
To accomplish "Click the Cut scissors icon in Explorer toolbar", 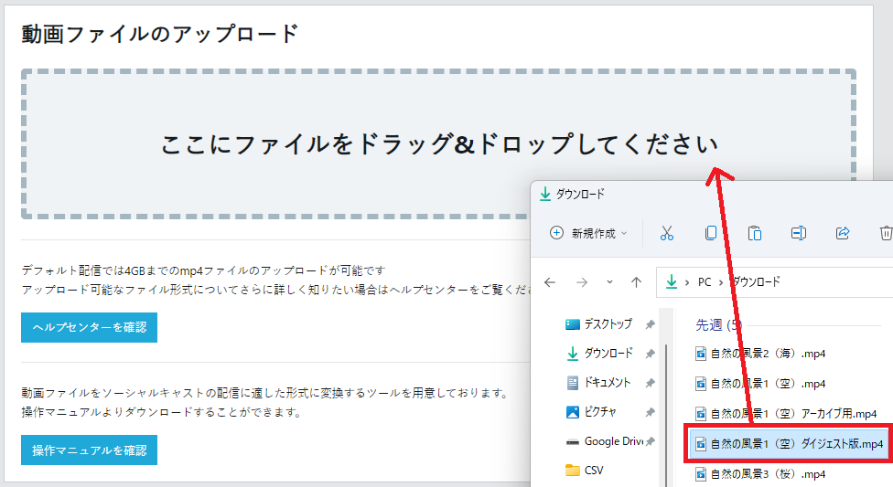I will click(x=666, y=233).
